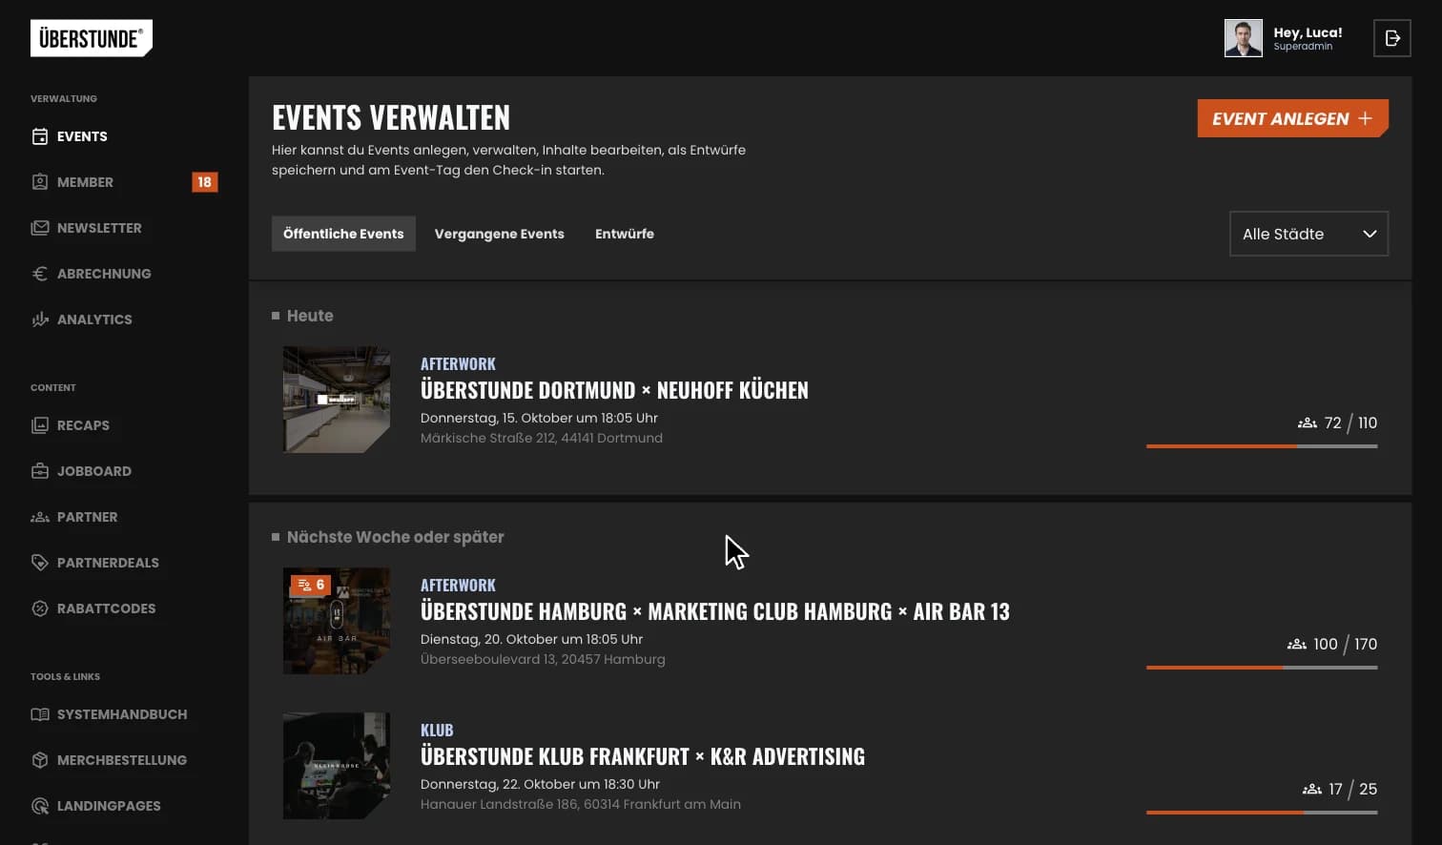The height and width of the screenshot is (845, 1442).
Task: Click the Dortmund event capacity progress bar
Action: point(1262,446)
